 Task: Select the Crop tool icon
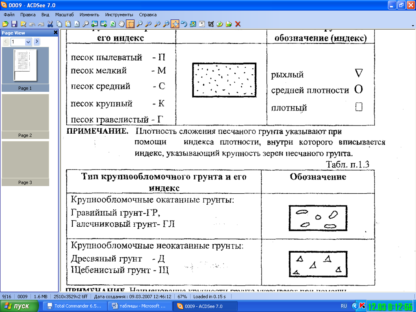(211, 24)
